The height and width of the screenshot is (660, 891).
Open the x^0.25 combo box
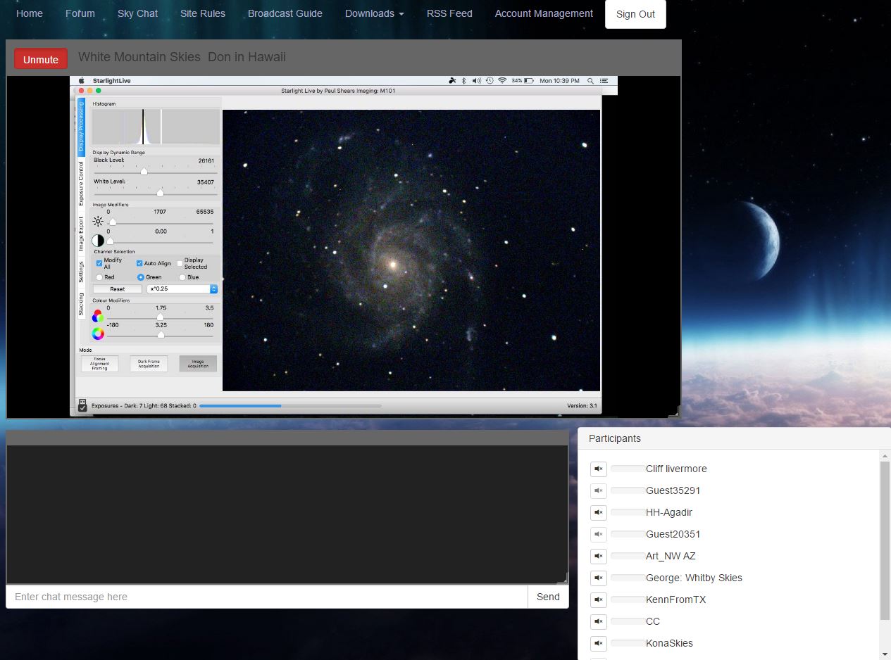click(182, 289)
